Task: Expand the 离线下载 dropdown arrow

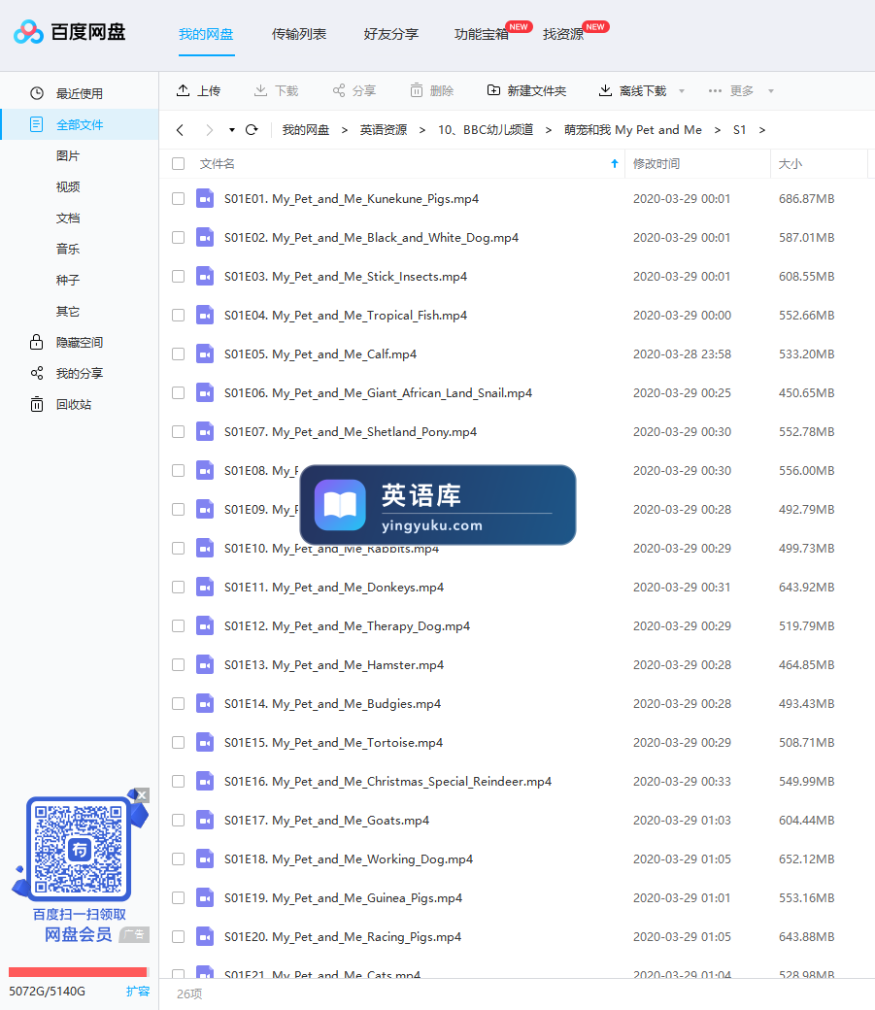Action: coord(682,91)
